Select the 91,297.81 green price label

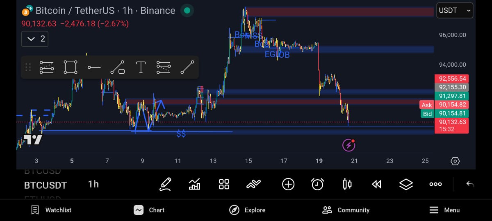[452, 96]
